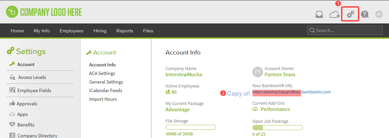Image resolution: width=389 pixels, height=138 pixels.
Task: Open ACA Settings submenu item
Action: pyautogui.click(x=102, y=73)
